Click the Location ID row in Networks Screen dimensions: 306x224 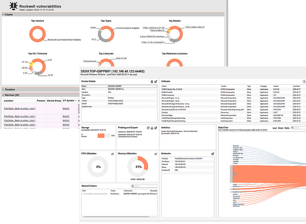click(x=188, y=170)
